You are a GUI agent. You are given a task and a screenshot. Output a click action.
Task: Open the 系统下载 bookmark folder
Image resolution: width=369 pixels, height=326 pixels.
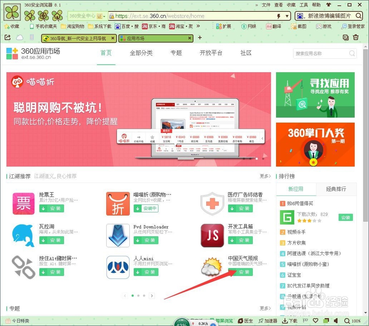point(100,26)
